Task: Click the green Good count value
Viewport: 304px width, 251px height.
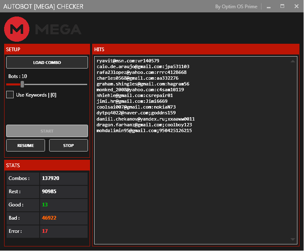Action: (x=45, y=205)
